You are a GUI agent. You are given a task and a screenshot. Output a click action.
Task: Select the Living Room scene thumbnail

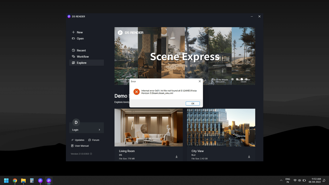148,128
